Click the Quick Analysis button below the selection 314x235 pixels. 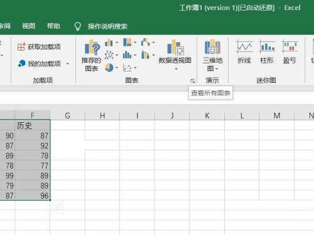tap(58, 207)
